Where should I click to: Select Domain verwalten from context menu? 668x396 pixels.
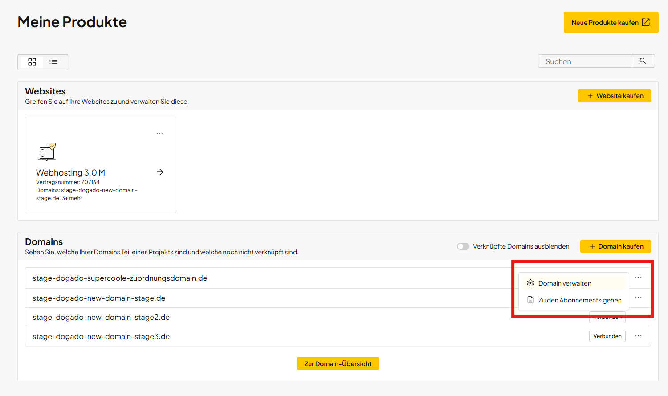coord(564,283)
